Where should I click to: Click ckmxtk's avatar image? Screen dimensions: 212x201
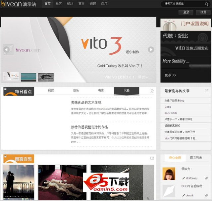169,191
